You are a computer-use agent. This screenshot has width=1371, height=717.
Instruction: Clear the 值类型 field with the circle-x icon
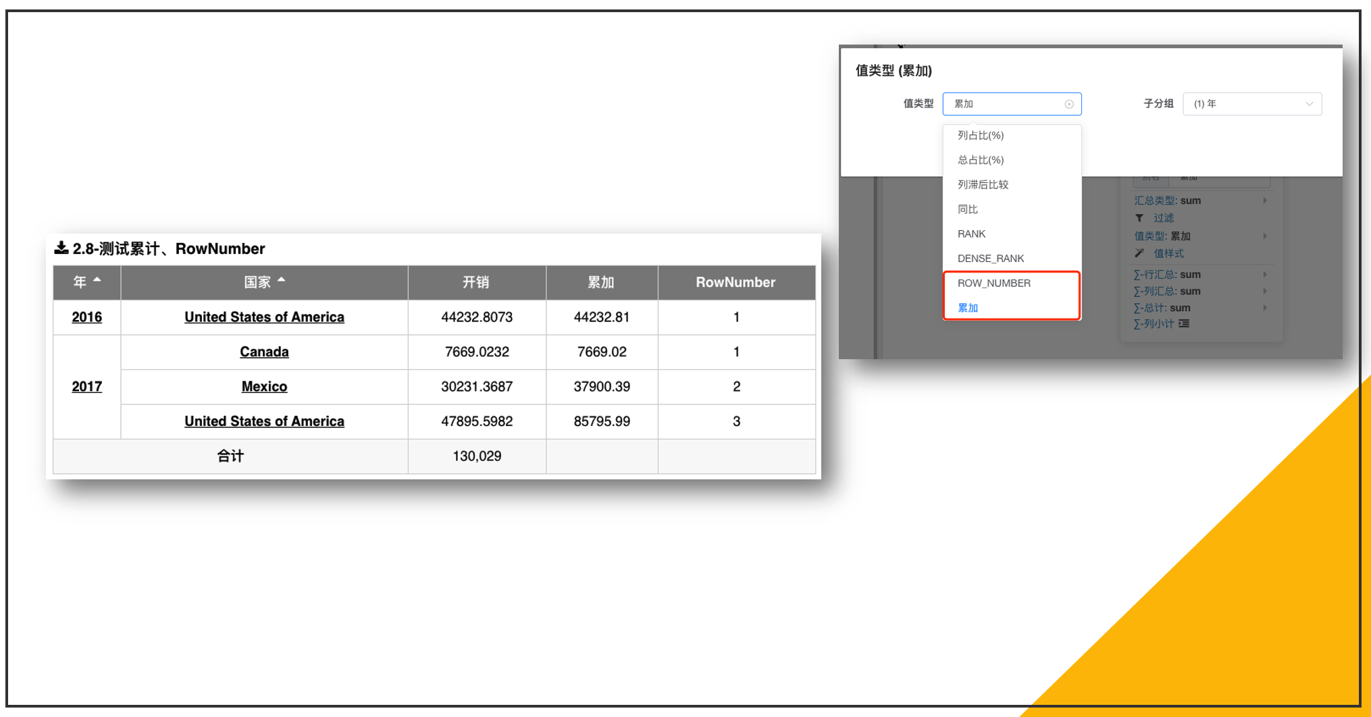tap(1069, 104)
